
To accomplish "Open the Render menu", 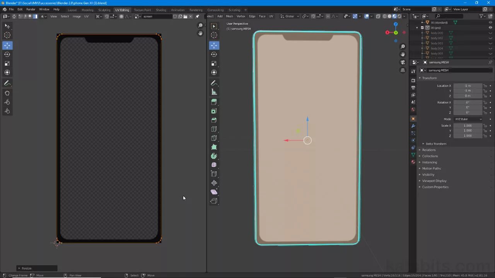I will (x=31, y=9).
